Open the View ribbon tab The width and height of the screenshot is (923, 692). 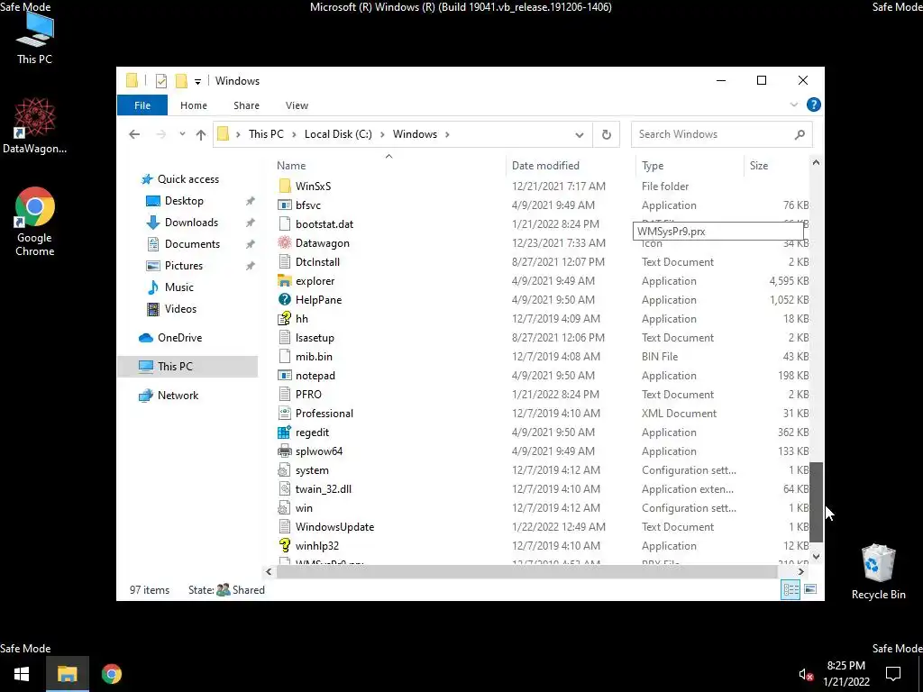click(x=297, y=105)
